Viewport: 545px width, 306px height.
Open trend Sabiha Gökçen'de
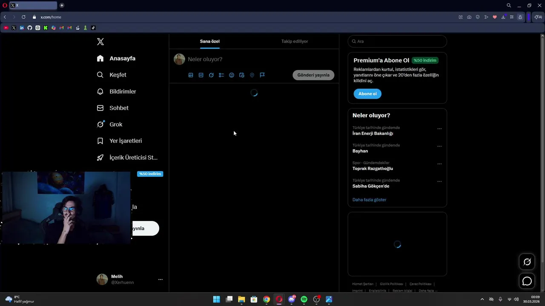371,186
